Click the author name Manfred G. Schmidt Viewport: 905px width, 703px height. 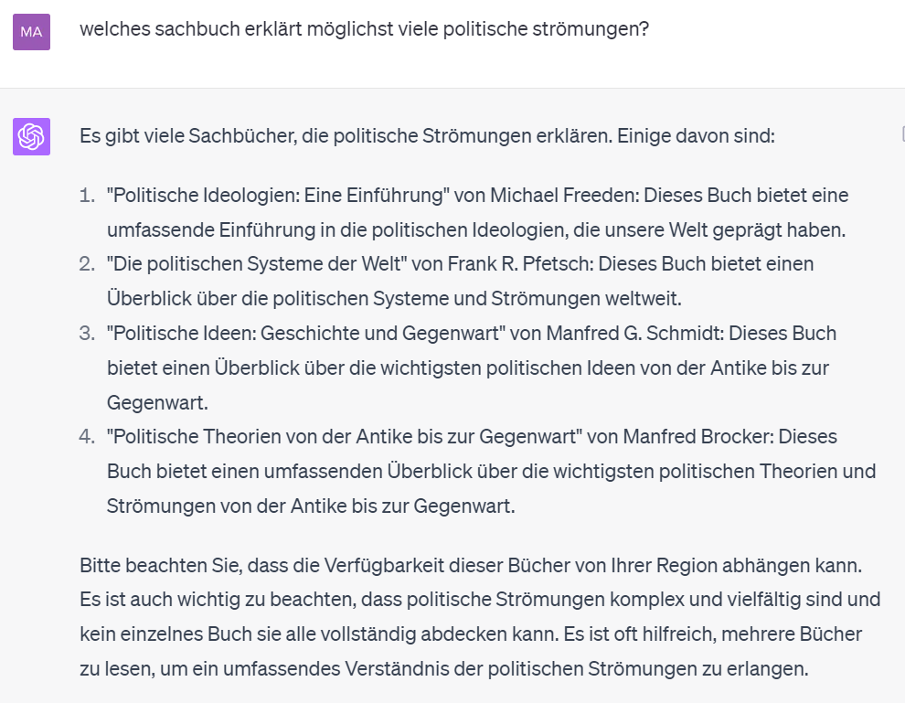point(633,333)
